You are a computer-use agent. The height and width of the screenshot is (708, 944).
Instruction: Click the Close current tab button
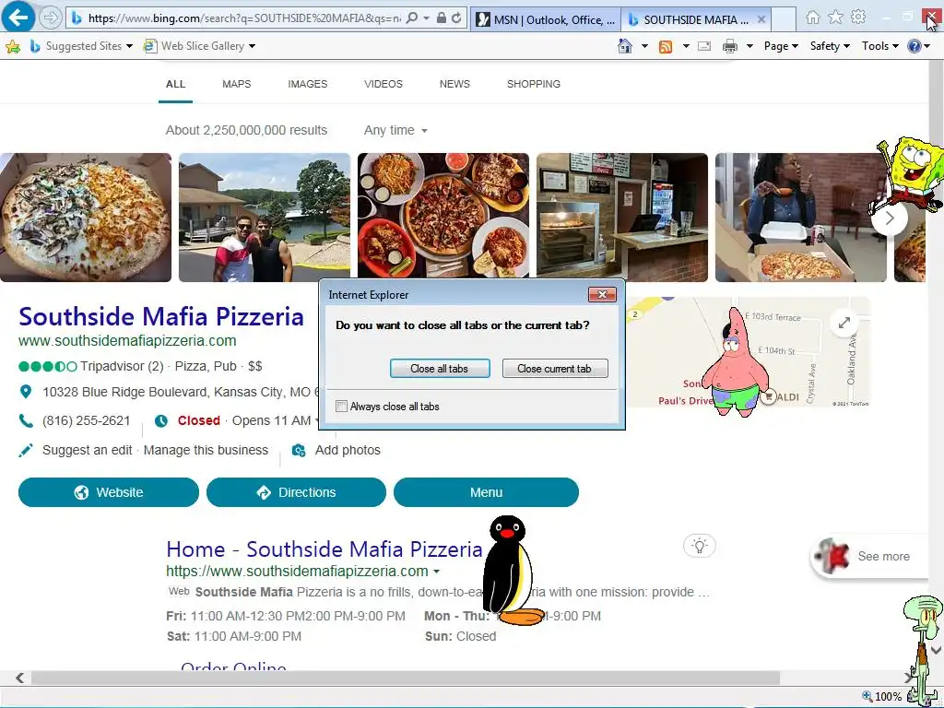click(554, 369)
